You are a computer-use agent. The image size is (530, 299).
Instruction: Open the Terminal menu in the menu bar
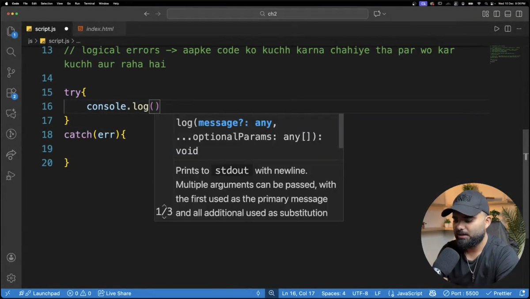pos(89,4)
